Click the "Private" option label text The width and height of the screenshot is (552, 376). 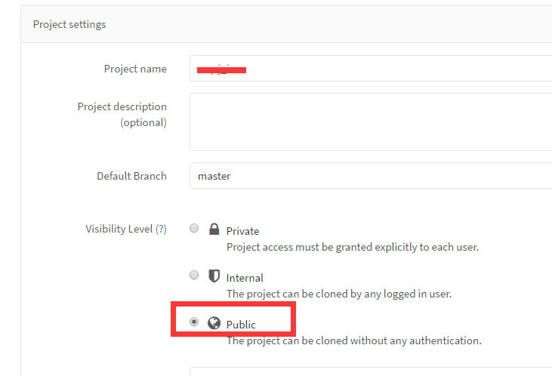[x=242, y=231]
